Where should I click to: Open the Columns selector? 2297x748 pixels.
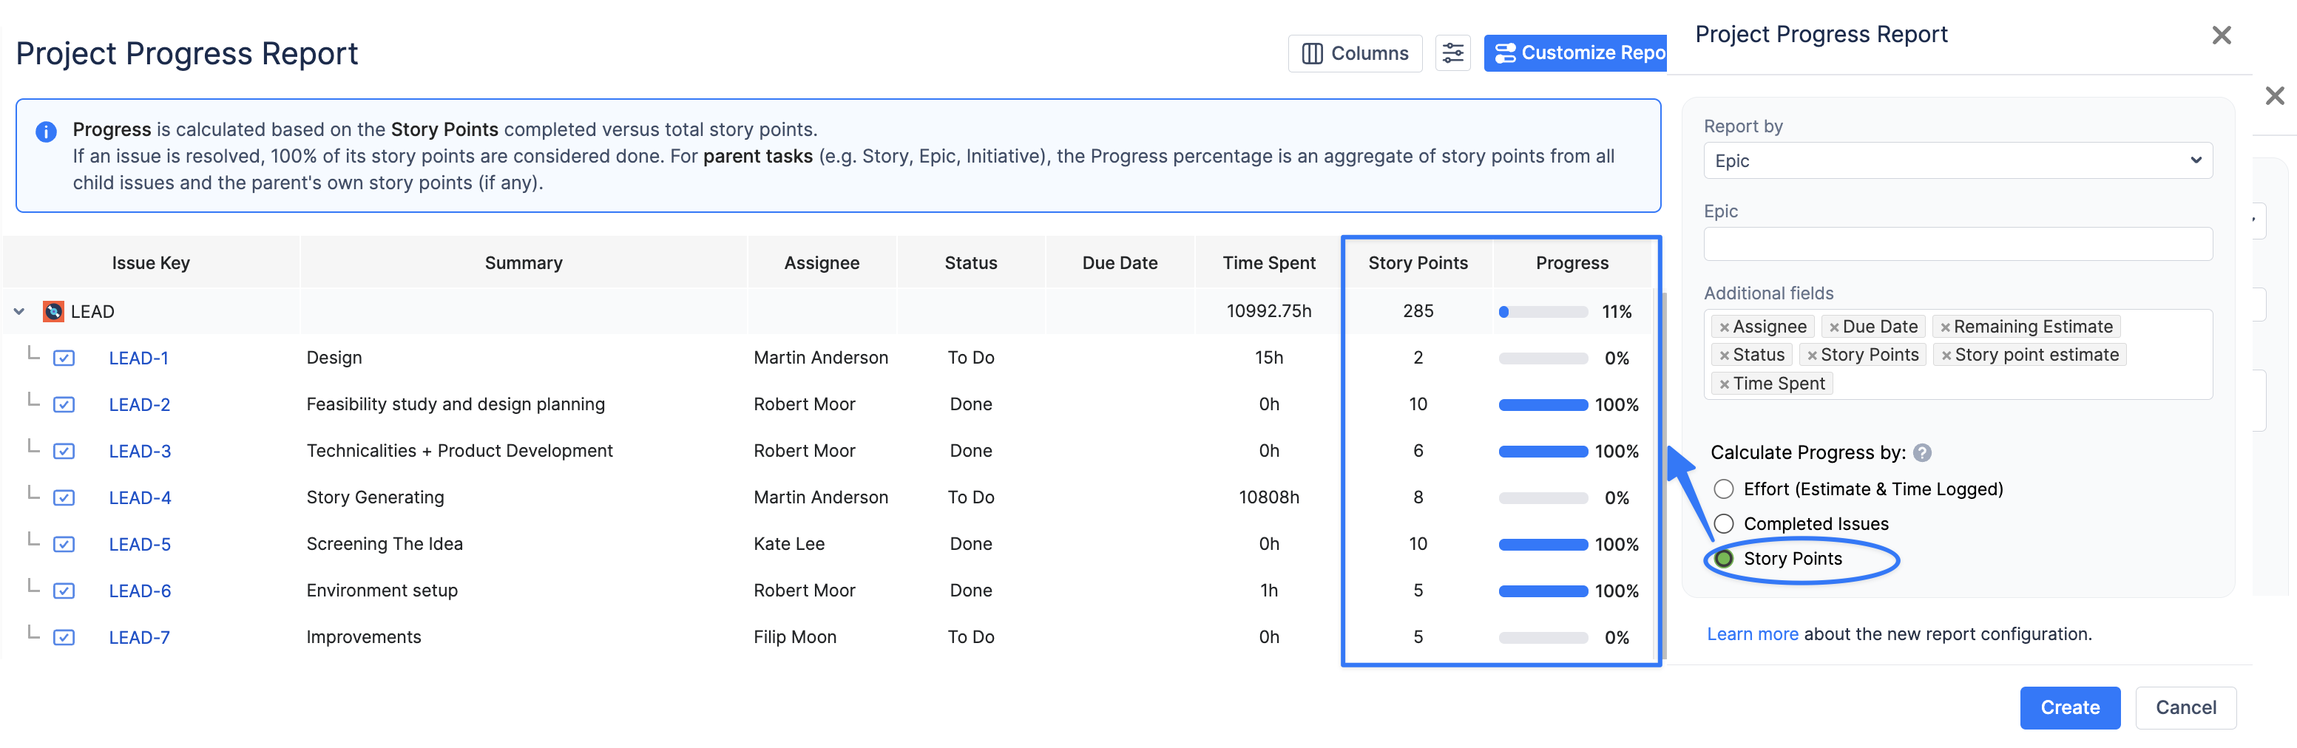(1353, 53)
